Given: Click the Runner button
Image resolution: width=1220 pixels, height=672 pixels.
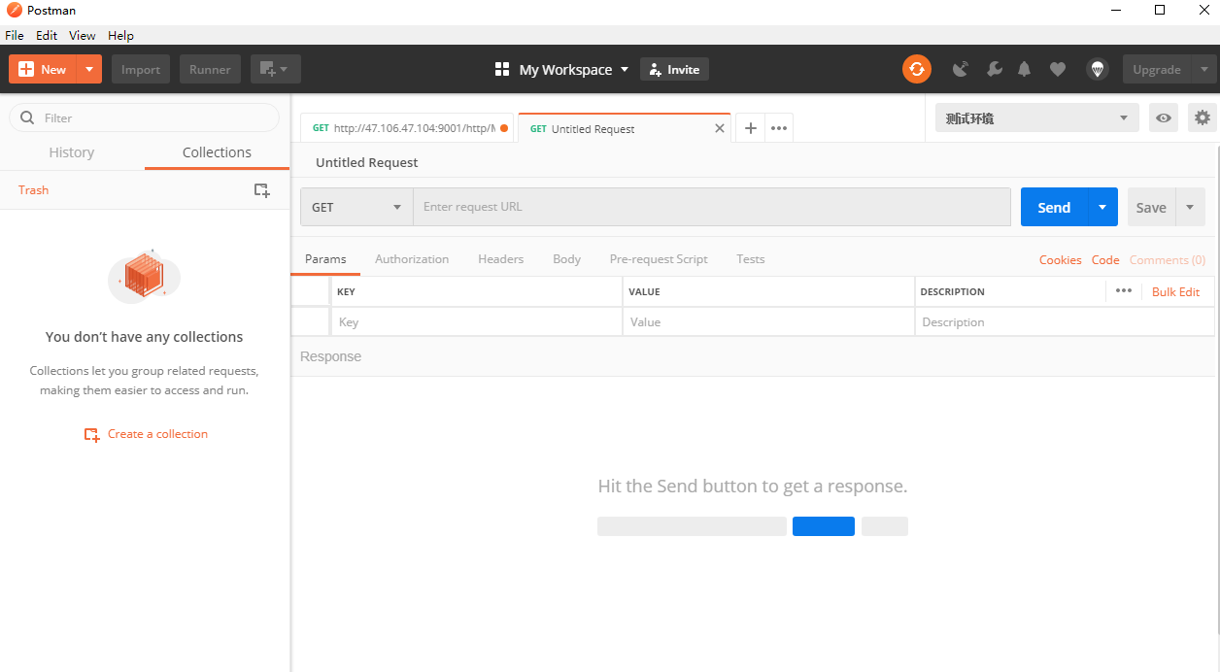Looking at the screenshot, I should [x=210, y=69].
